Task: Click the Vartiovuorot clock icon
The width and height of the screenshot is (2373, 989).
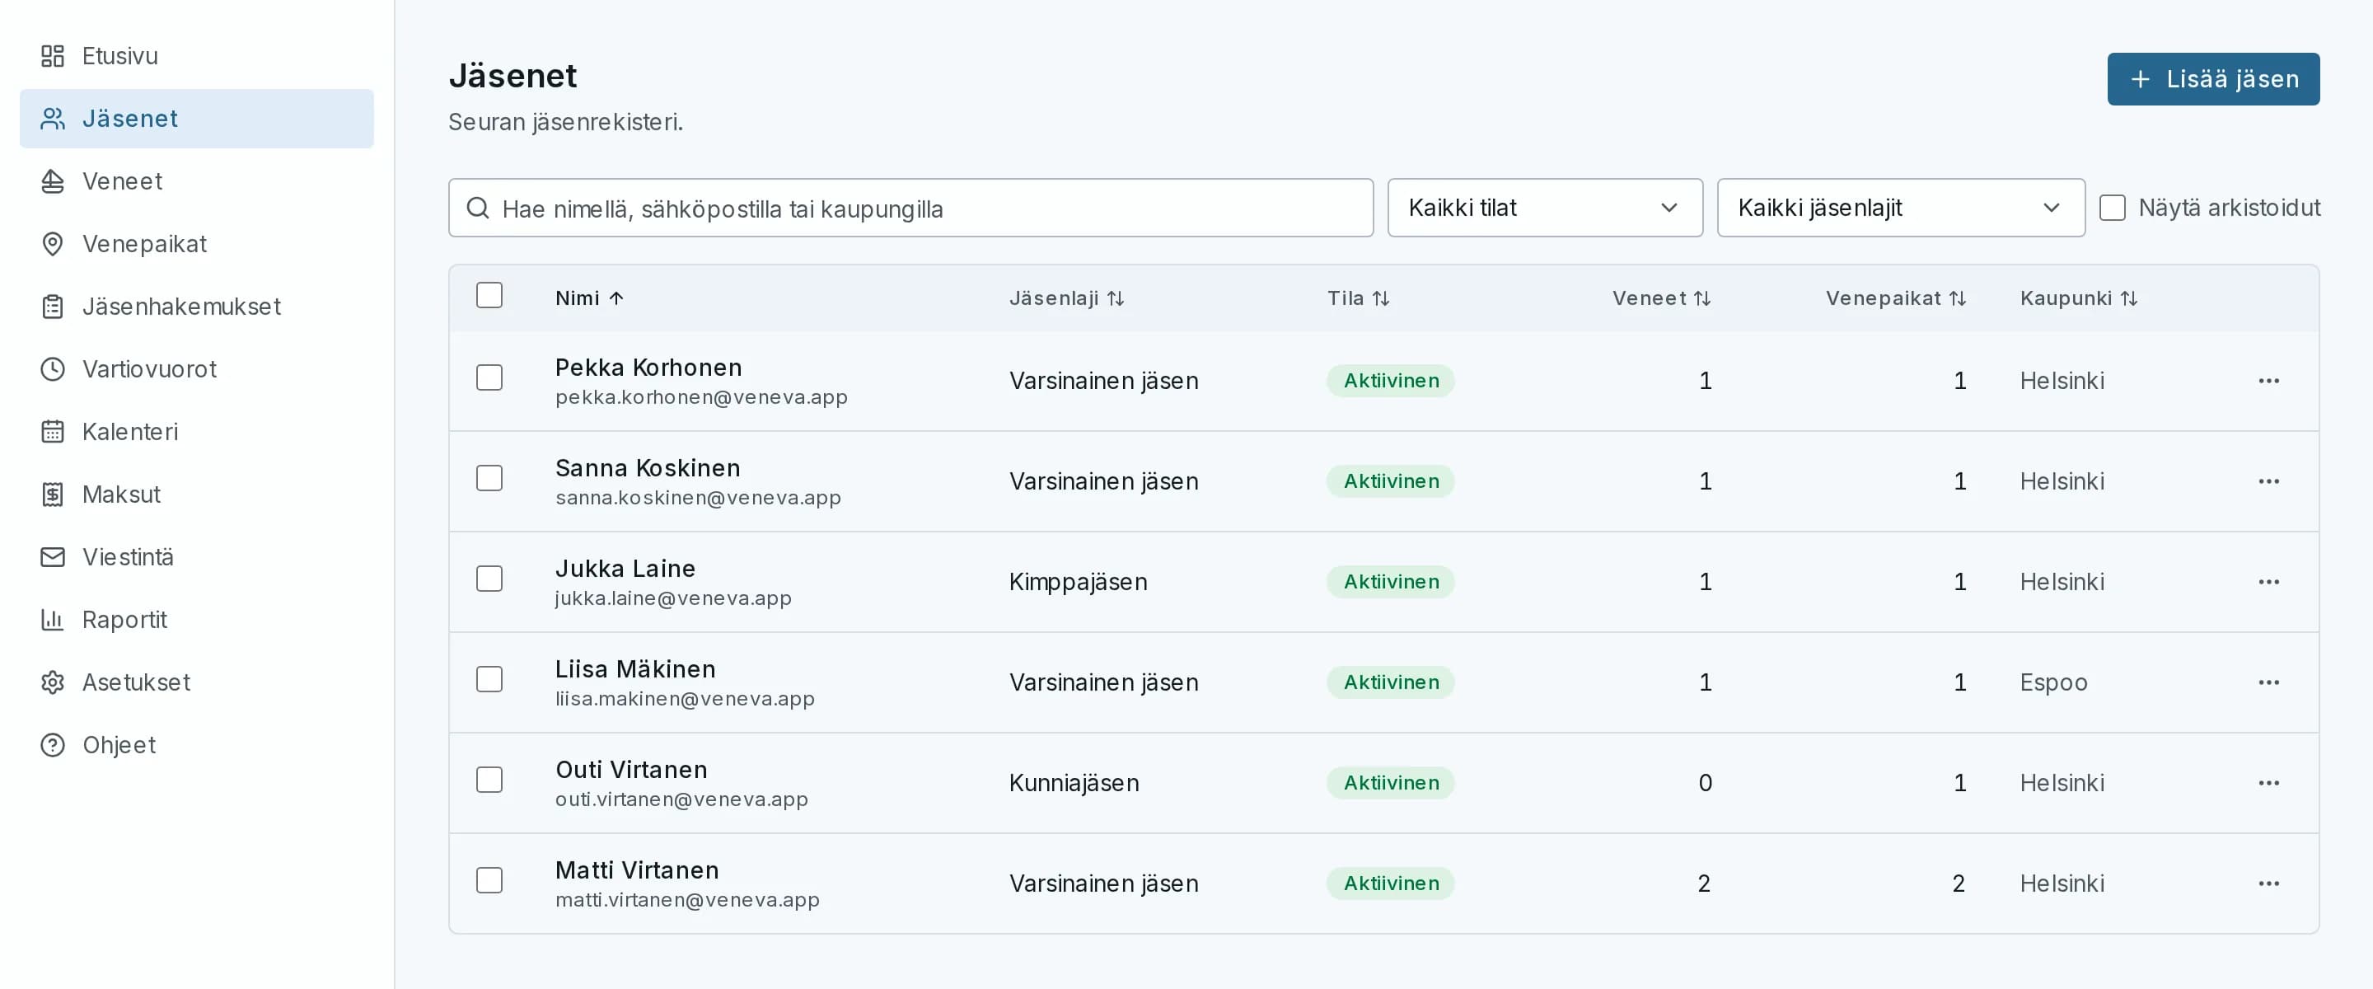Action: tap(53, 369)
